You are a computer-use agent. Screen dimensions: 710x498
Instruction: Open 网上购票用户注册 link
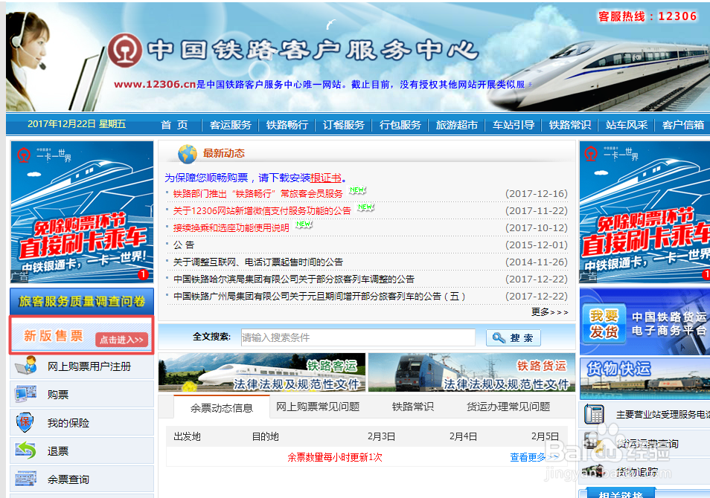(x=89, y=366)
